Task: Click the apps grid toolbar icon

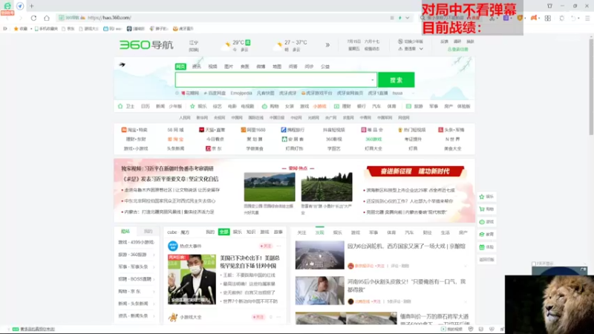Action: 548,18
